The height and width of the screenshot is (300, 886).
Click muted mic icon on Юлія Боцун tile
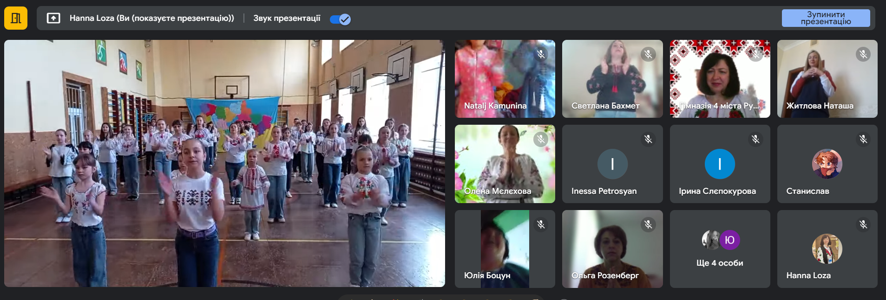pos(541,224)
